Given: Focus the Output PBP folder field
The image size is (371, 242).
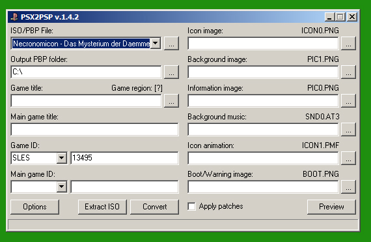Looking at the screenshot, I should tap(86, 72).
